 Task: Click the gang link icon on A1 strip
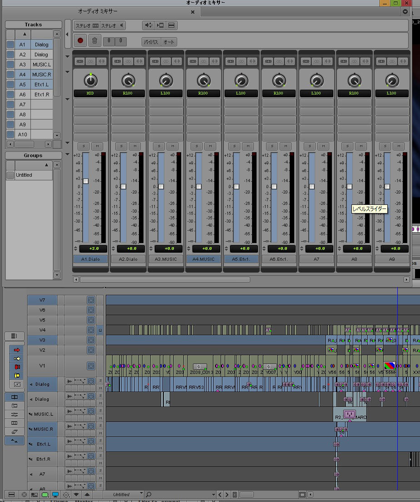click(79, 61)
